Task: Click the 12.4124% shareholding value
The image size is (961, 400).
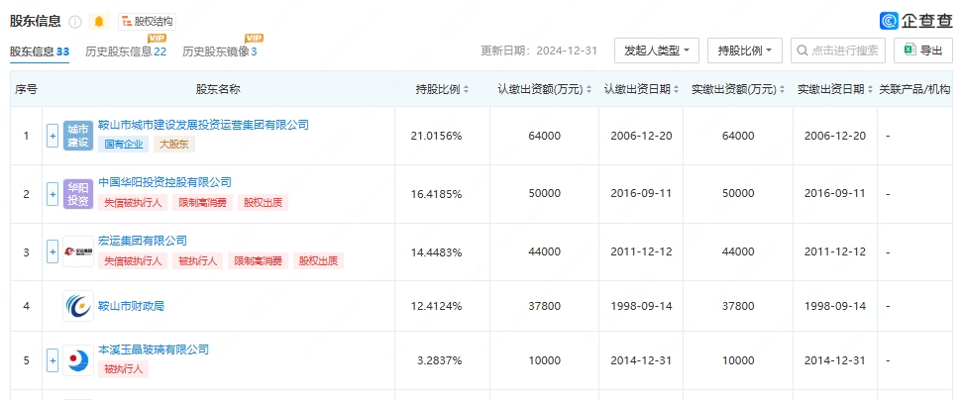Action: (x=436, y=306)
